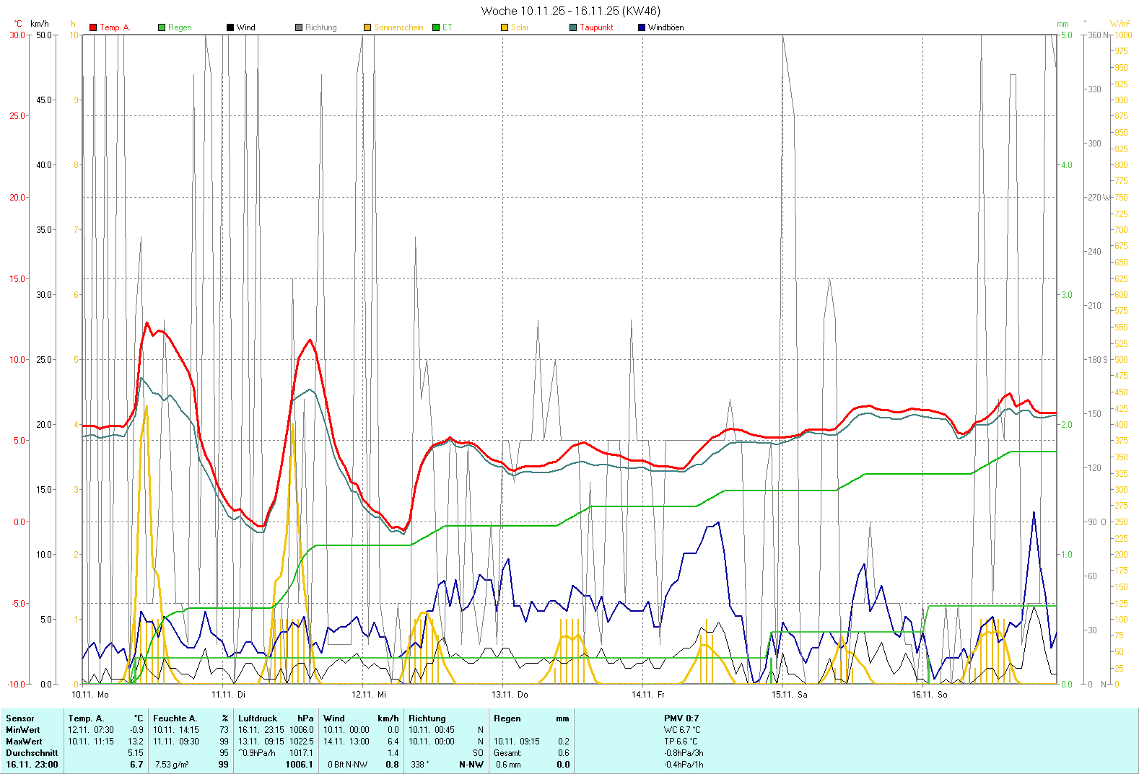Click the Luftdruck column header
The image size is (1139, 774).
pos(258,718)
